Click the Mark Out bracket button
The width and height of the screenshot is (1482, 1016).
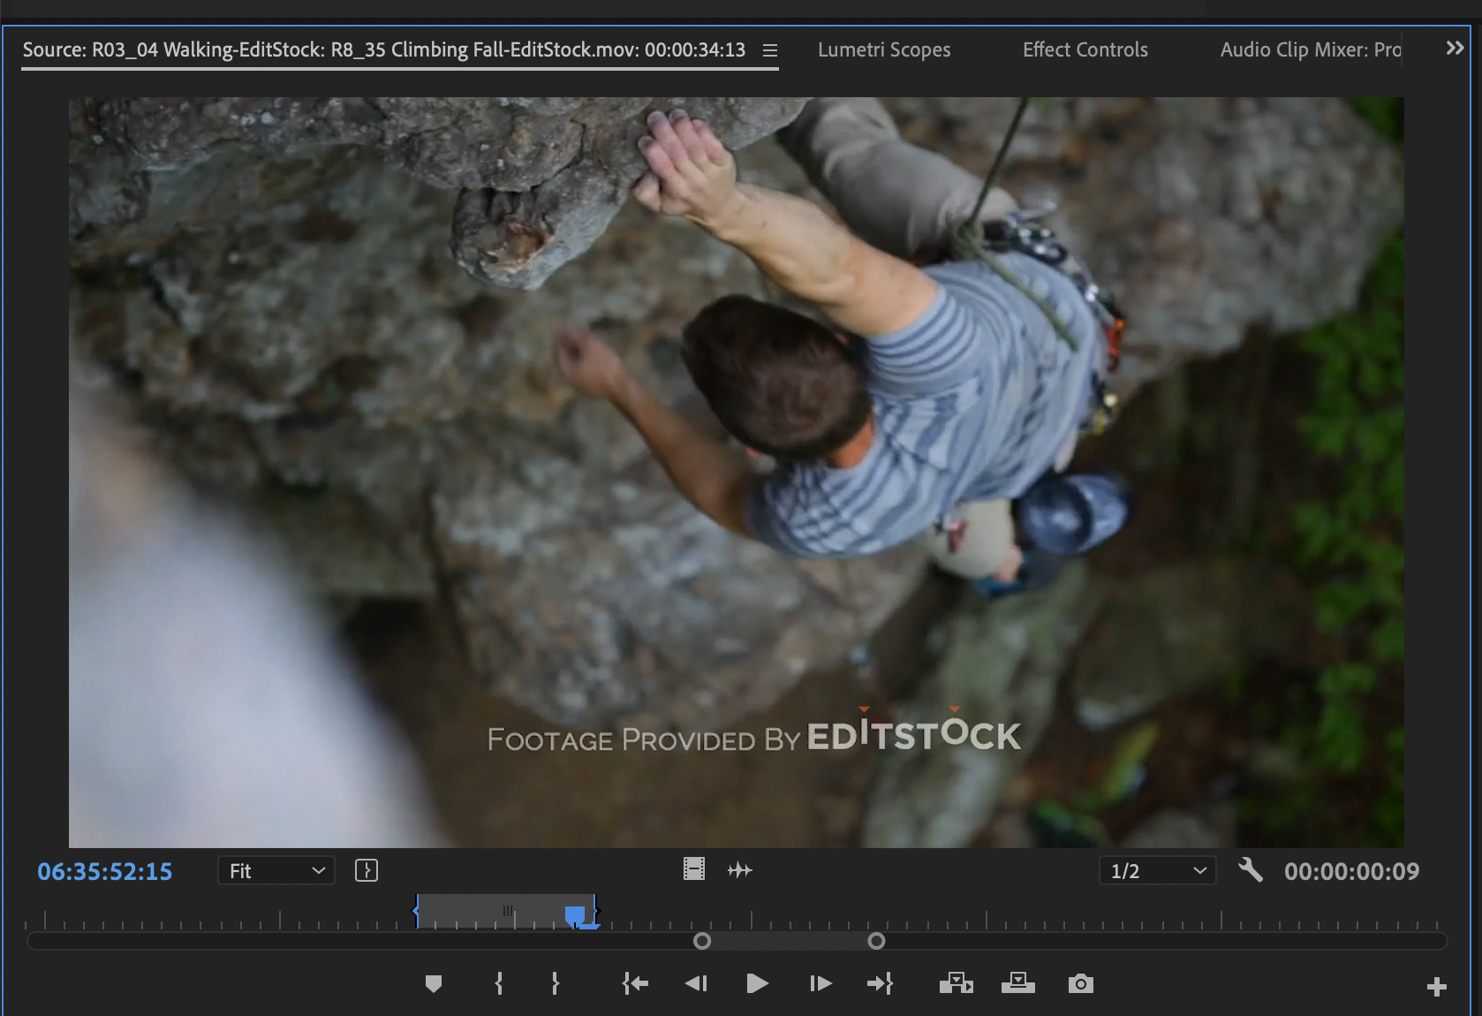[x=555, y=983]
